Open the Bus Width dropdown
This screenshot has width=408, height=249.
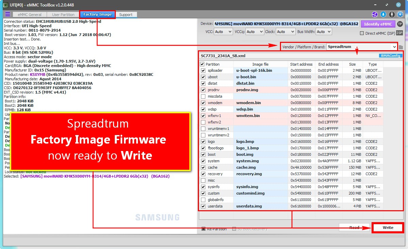point(324,32)
